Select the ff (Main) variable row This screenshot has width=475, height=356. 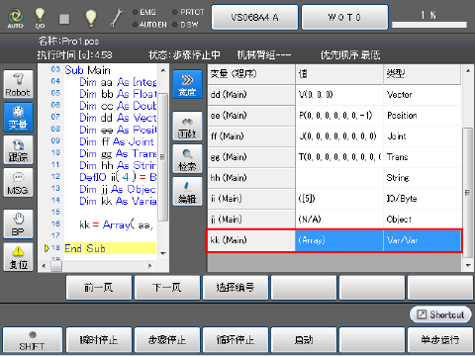coord(334,136)
